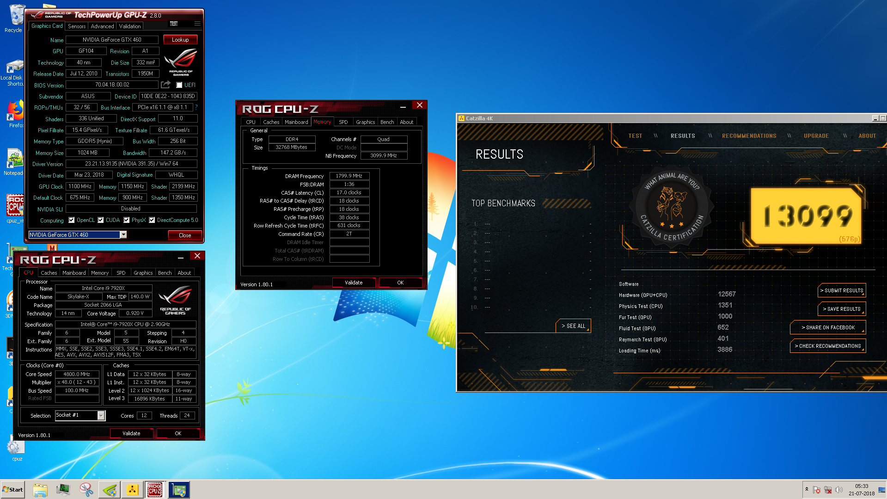
Task: Switch to Catzilla yellow taskbar icon
Action: tap(132, 490)
